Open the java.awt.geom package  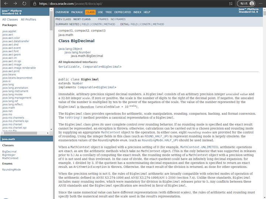tap(11, 55)
